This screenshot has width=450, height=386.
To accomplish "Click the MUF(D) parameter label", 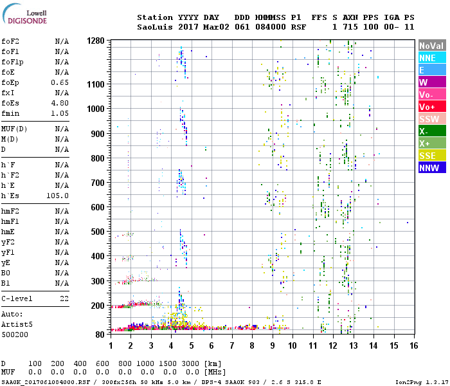I will (14, 129).
